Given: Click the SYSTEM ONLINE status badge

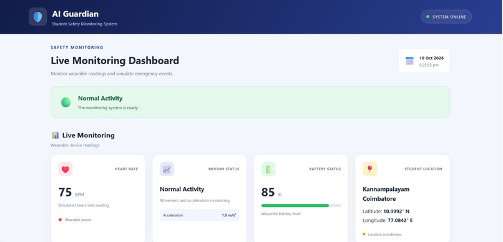Looking at the screenshot, I should tap(446, 17).
